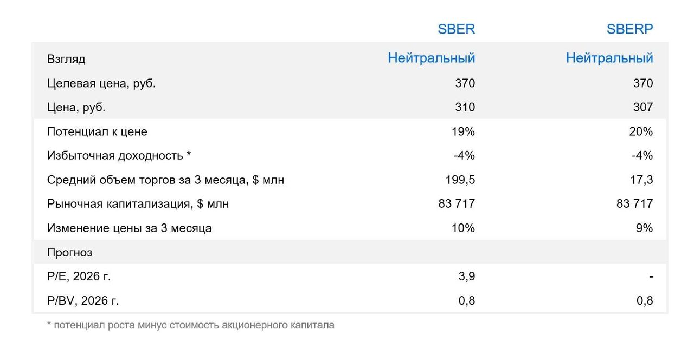Click the Прогноз section header
The height and width of the screenshot is (349, 694).
point(69,252)
